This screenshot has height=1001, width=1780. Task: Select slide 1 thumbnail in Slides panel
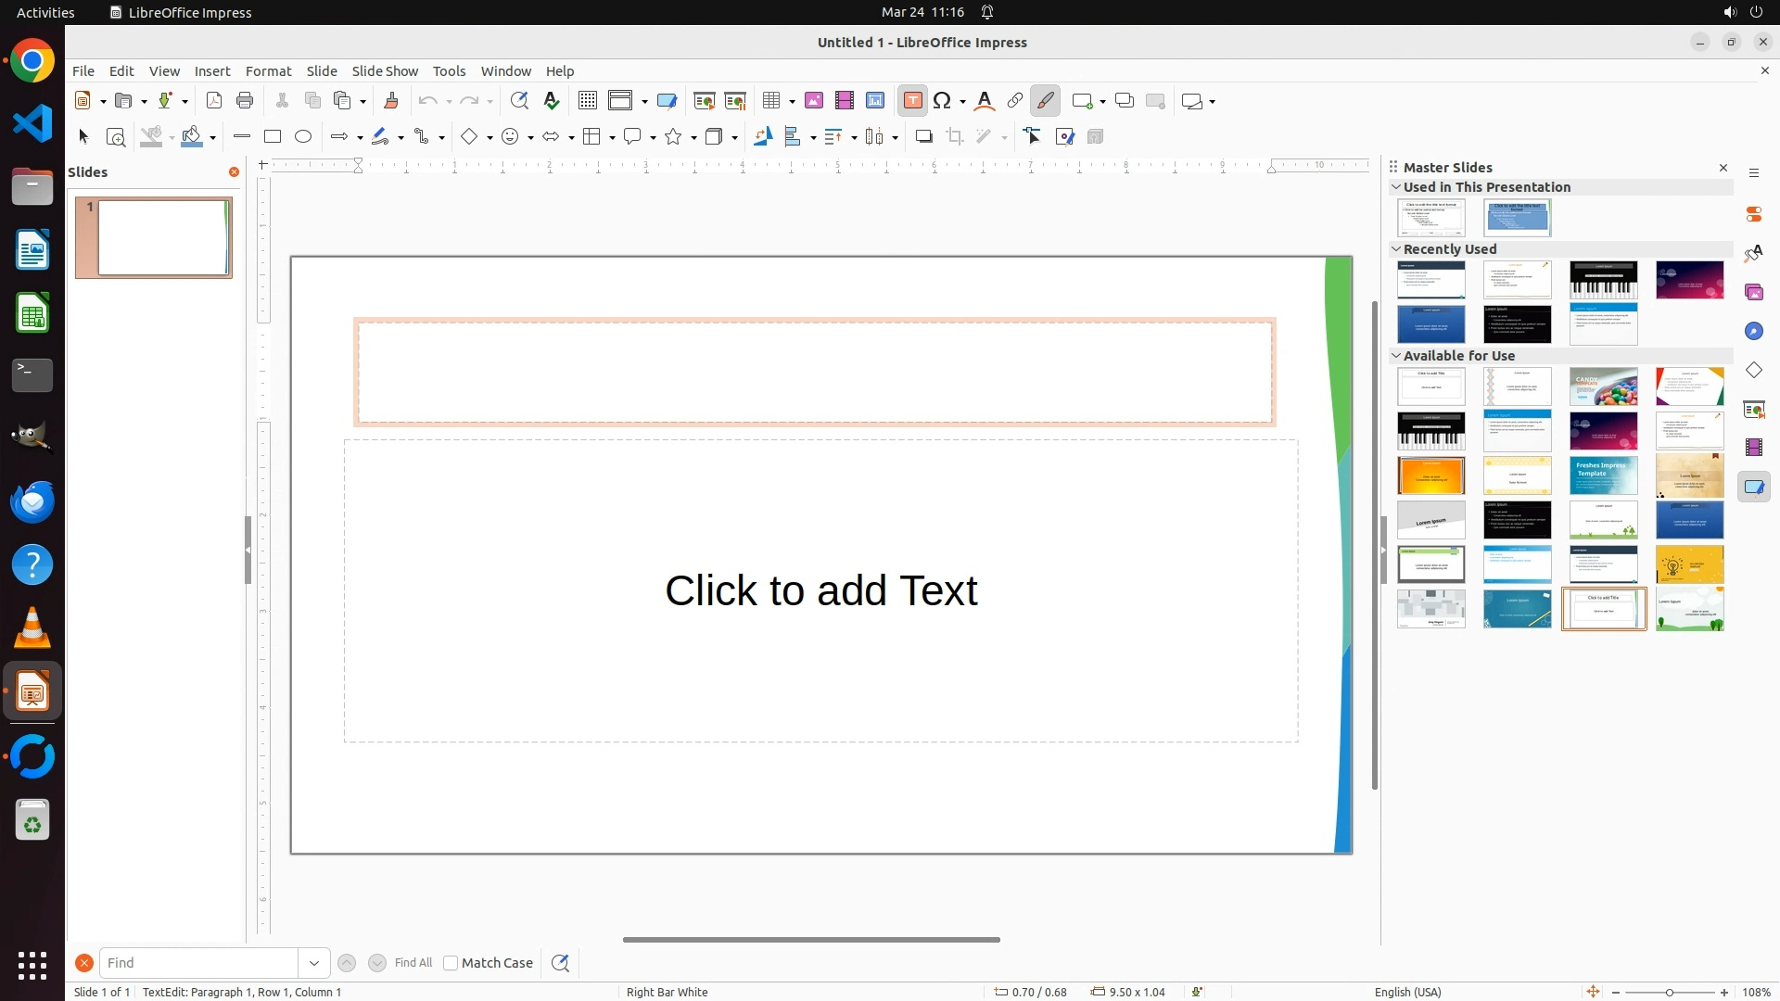[x=162, y=238]
